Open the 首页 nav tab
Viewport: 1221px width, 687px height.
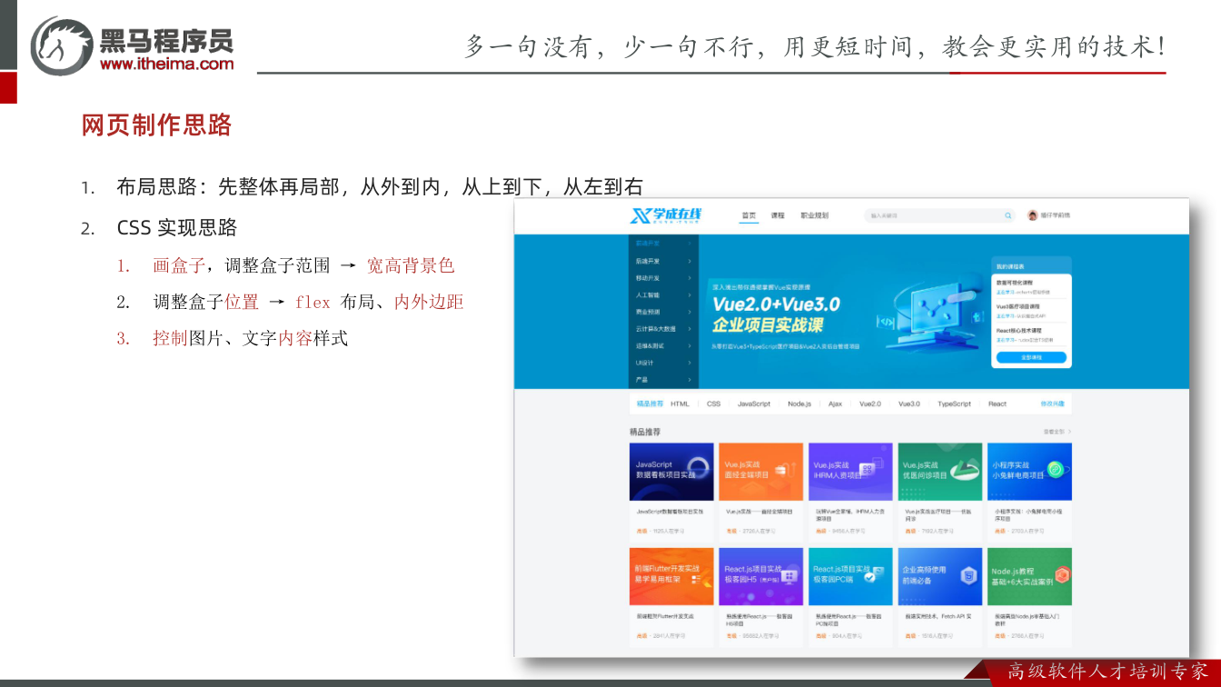[x=749, y=215]
